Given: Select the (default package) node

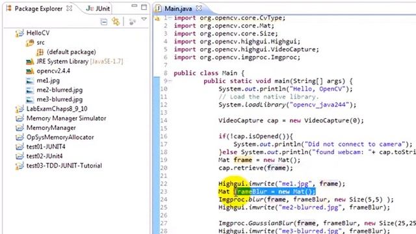Looking at the screenshot, I should (71, 52).
